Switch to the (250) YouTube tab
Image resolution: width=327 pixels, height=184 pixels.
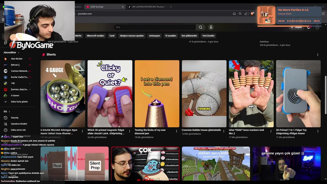point(105,7)
